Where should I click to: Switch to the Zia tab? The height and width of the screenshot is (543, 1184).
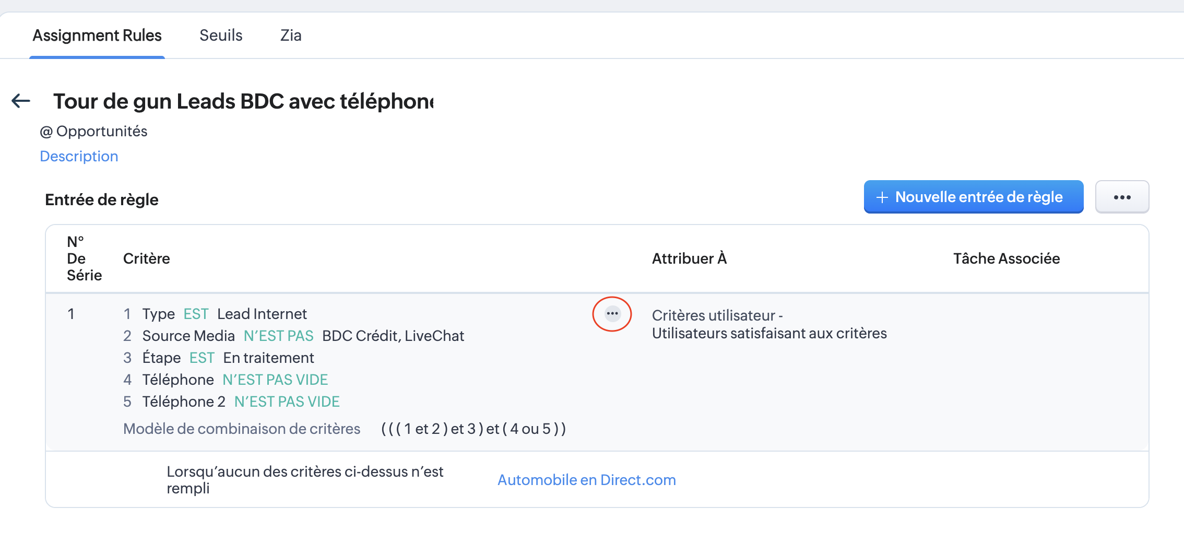click(x=291, y=35)
